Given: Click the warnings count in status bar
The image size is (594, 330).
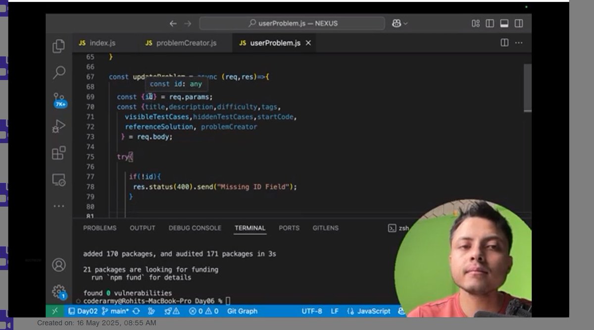Looking at the screenshot, I should click(212, 311).
